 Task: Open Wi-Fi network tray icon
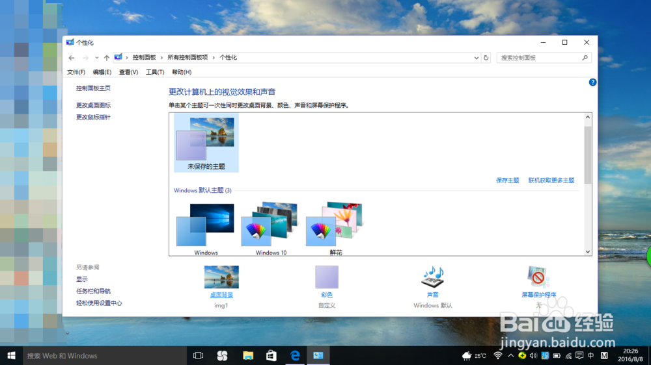498,355
